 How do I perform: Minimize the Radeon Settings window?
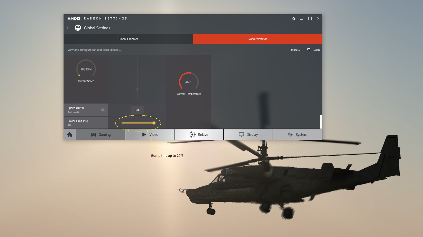(x=302, y=19)
